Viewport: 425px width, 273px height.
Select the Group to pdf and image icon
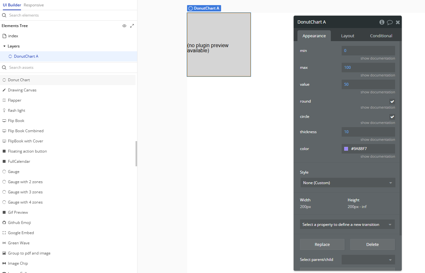click(4, 253)
